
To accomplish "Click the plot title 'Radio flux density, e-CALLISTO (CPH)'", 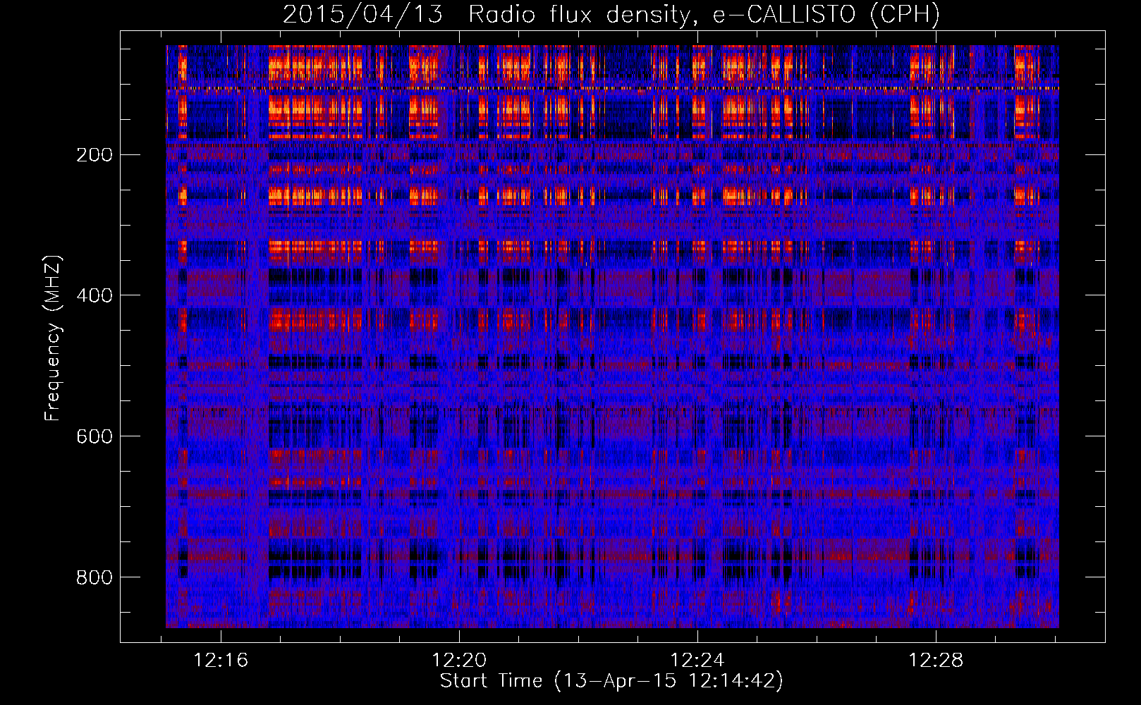I will point(704,14).
